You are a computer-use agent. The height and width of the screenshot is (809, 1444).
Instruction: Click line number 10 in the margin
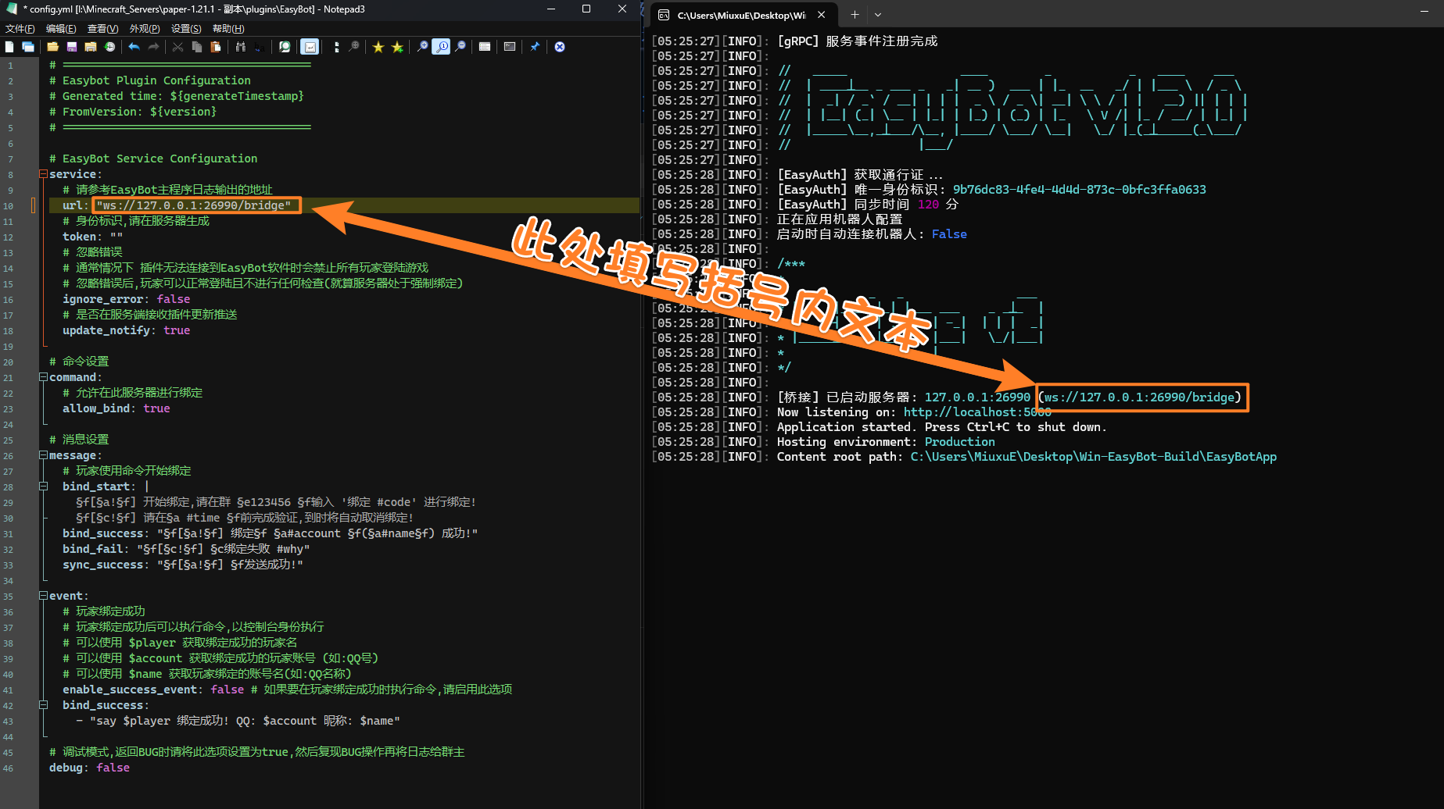[x=8, y=206]
